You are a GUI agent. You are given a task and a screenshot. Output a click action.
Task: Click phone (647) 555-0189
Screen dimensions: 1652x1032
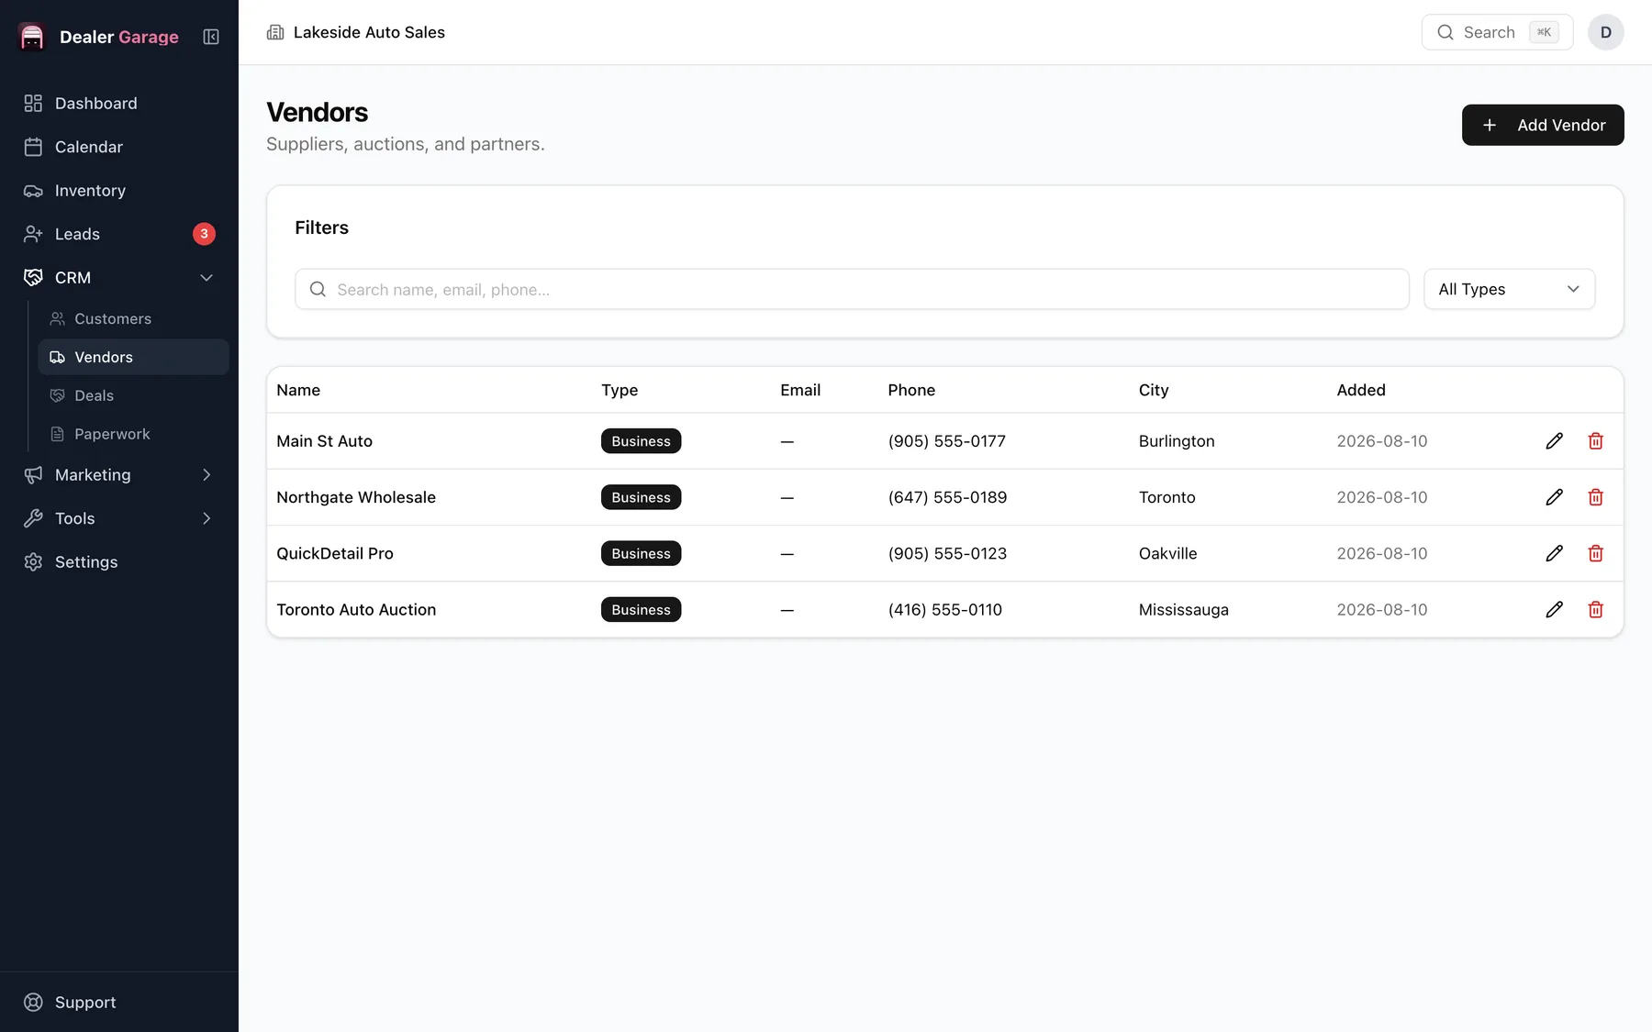(x=947, y=497)
